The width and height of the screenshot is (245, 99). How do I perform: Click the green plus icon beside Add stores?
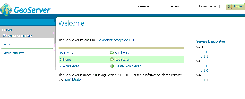pyautogui.click(x=112, y=59)
